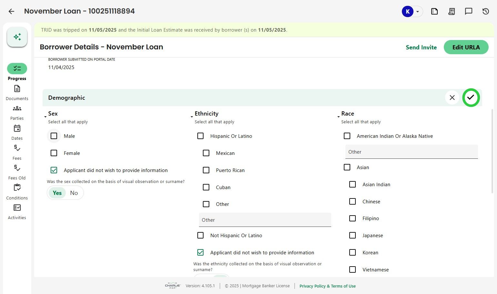This screenshot has width=497, height=294.
Task: Open user avatar K dropdown
Action: [x=412, y=12]
